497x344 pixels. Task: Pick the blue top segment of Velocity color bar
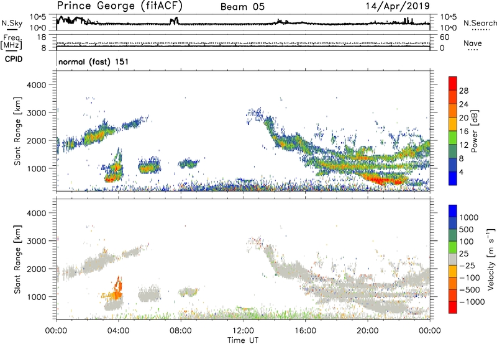coord(453,211)
